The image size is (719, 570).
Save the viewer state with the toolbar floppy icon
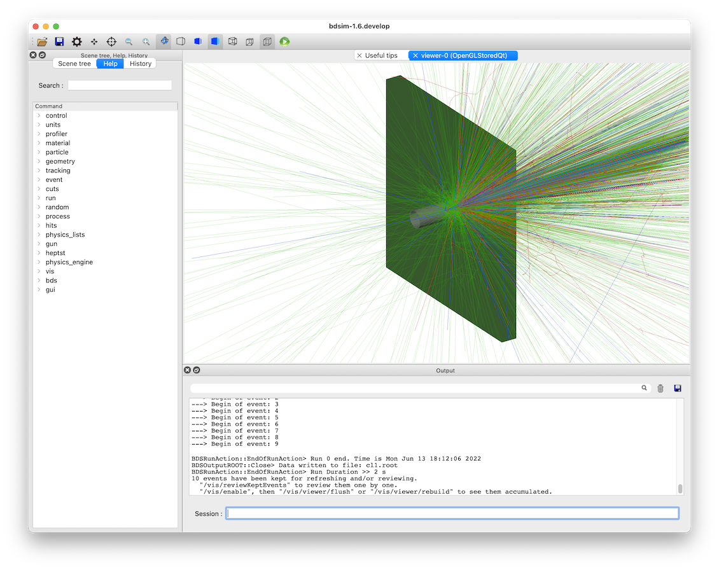click(x=59, y=42)
